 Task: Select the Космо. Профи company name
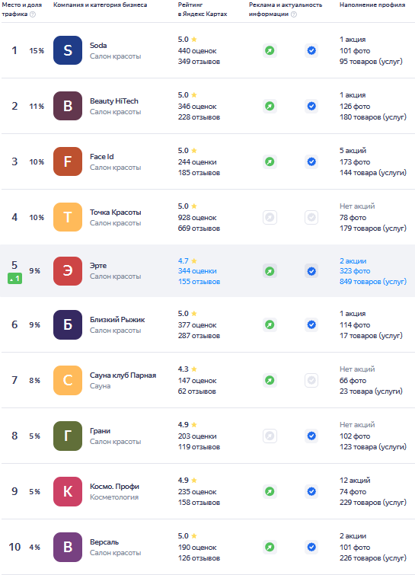click(x=114, y=486)
